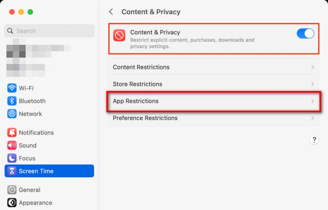Go back with the back arrow
Image resolution: width=328 pixels, height=210 pixels.
[111, 12]
